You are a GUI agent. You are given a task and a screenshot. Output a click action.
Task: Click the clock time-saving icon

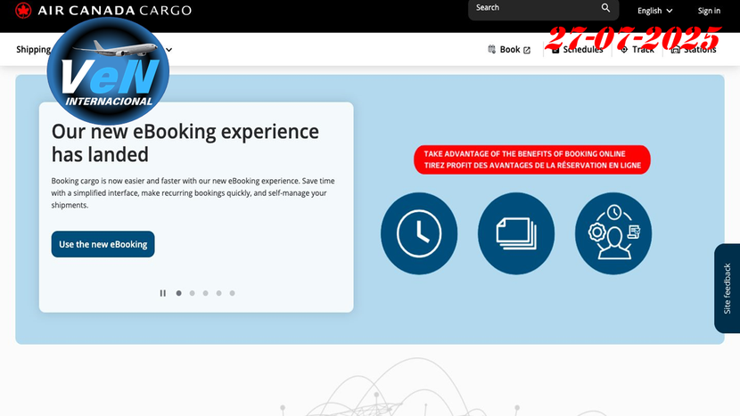point(419,233)
